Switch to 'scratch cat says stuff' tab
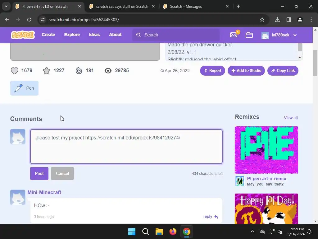The image size is (318, 239). tap(122, 7)
